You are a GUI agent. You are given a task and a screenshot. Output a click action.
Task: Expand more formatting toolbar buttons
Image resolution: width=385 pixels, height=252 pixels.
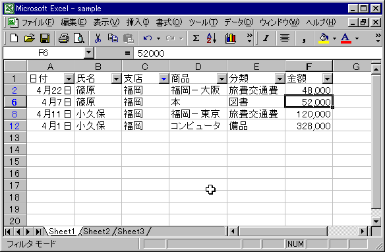378,38
